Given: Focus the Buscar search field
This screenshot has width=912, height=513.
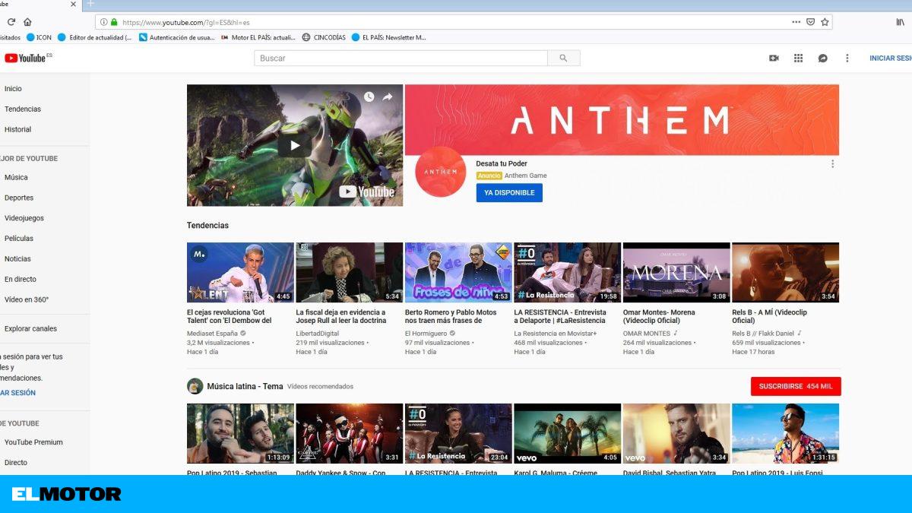Looking at the screenshot, I should 401,59.
